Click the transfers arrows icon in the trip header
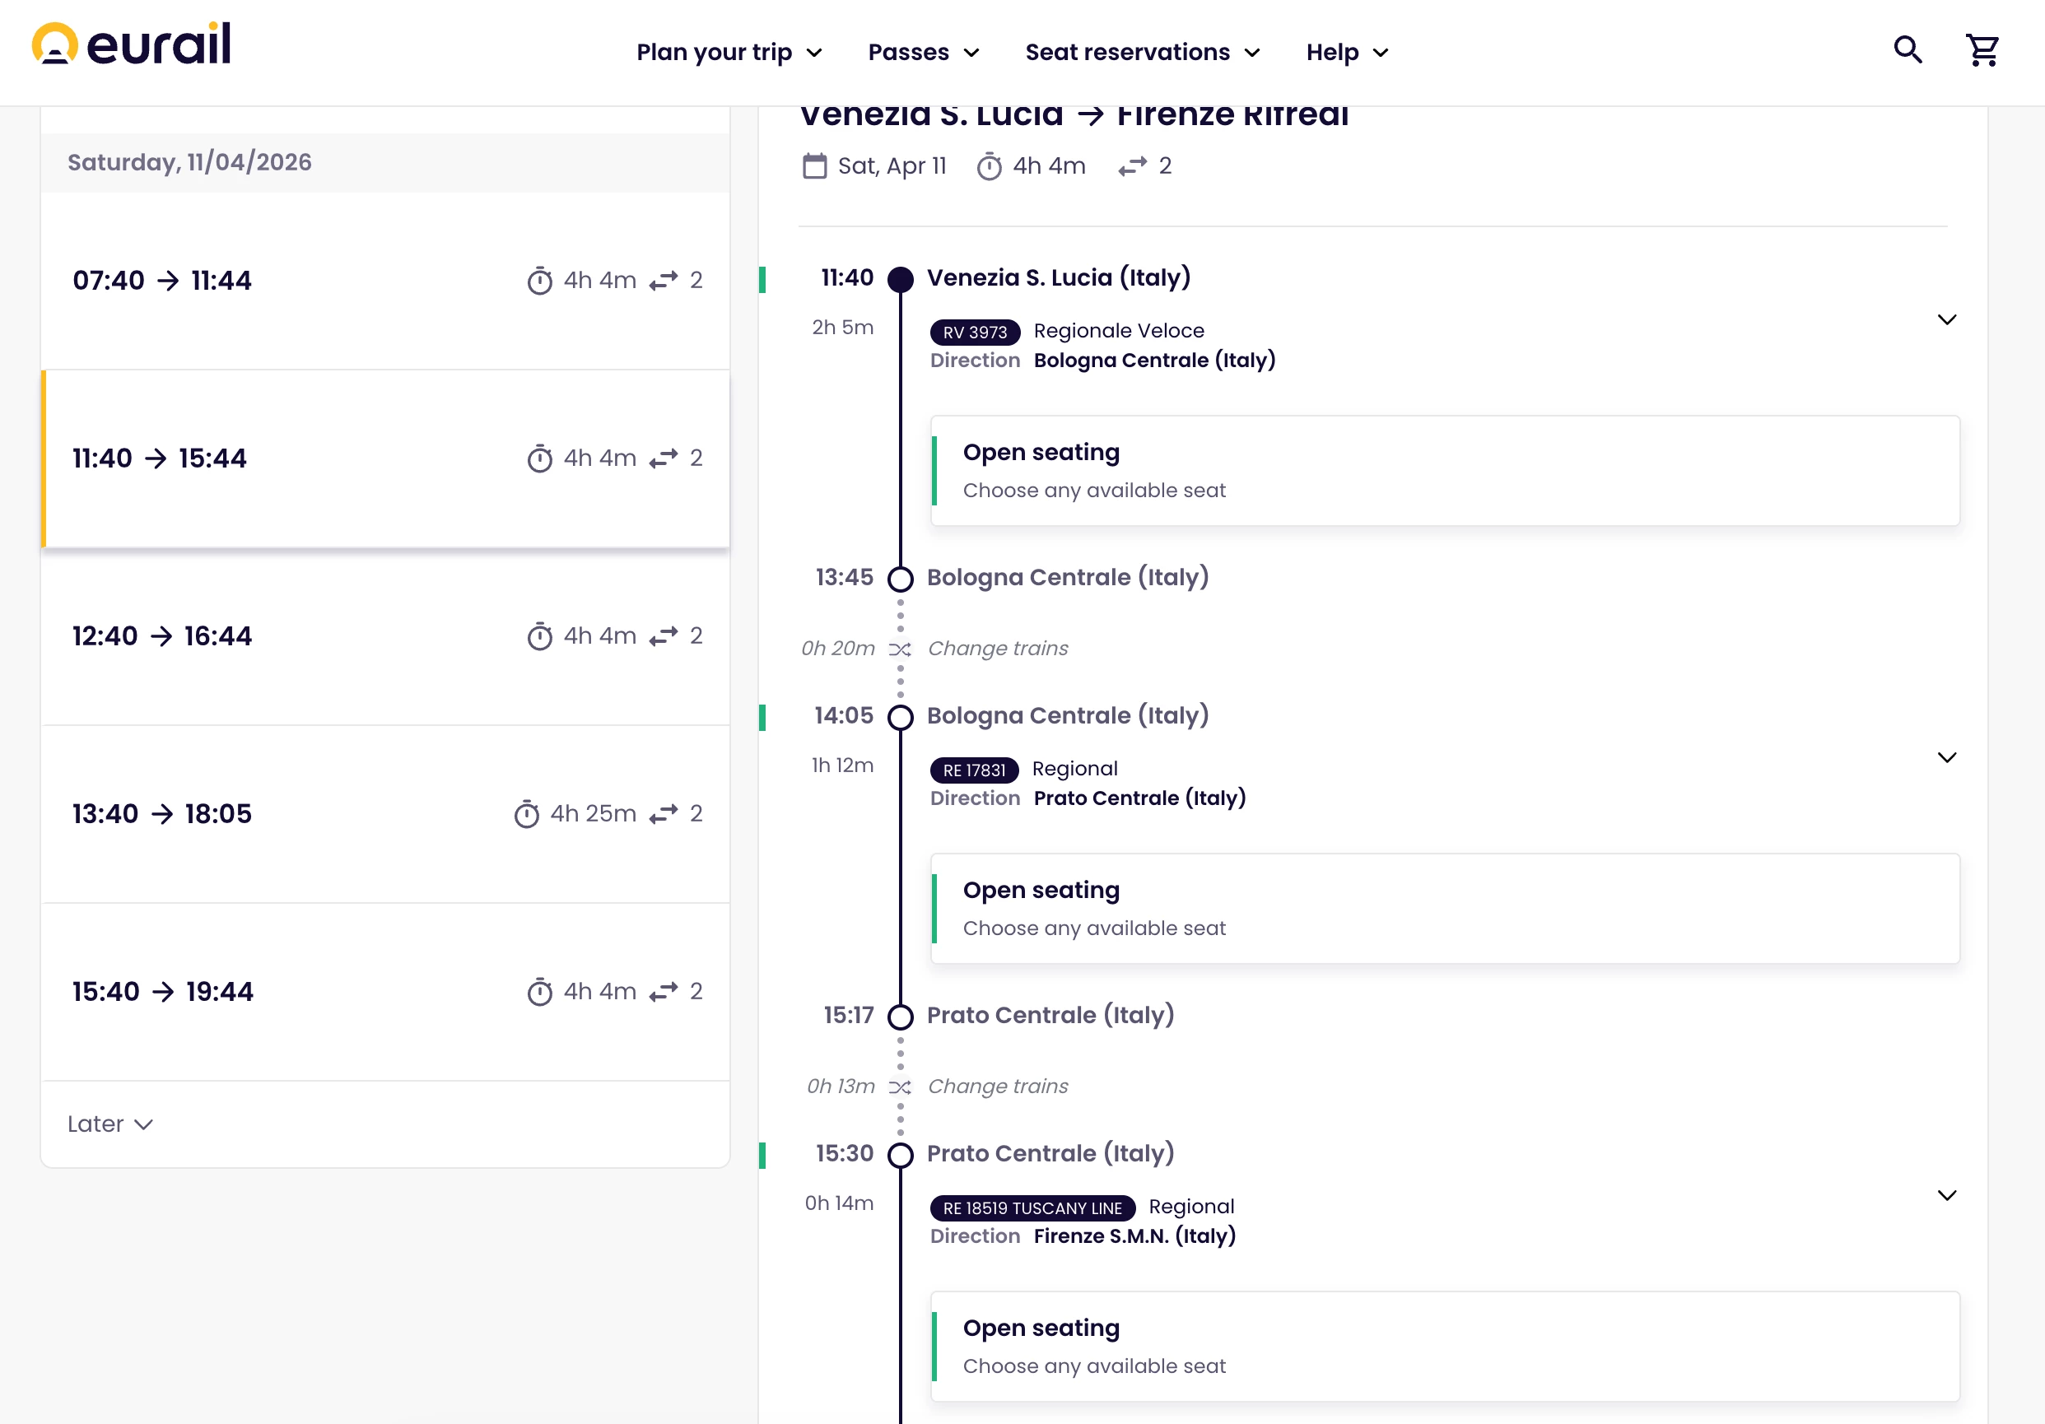 [x=1132, y=166]
